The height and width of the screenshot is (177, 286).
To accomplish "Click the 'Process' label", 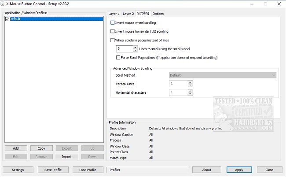I will (115, 140).
